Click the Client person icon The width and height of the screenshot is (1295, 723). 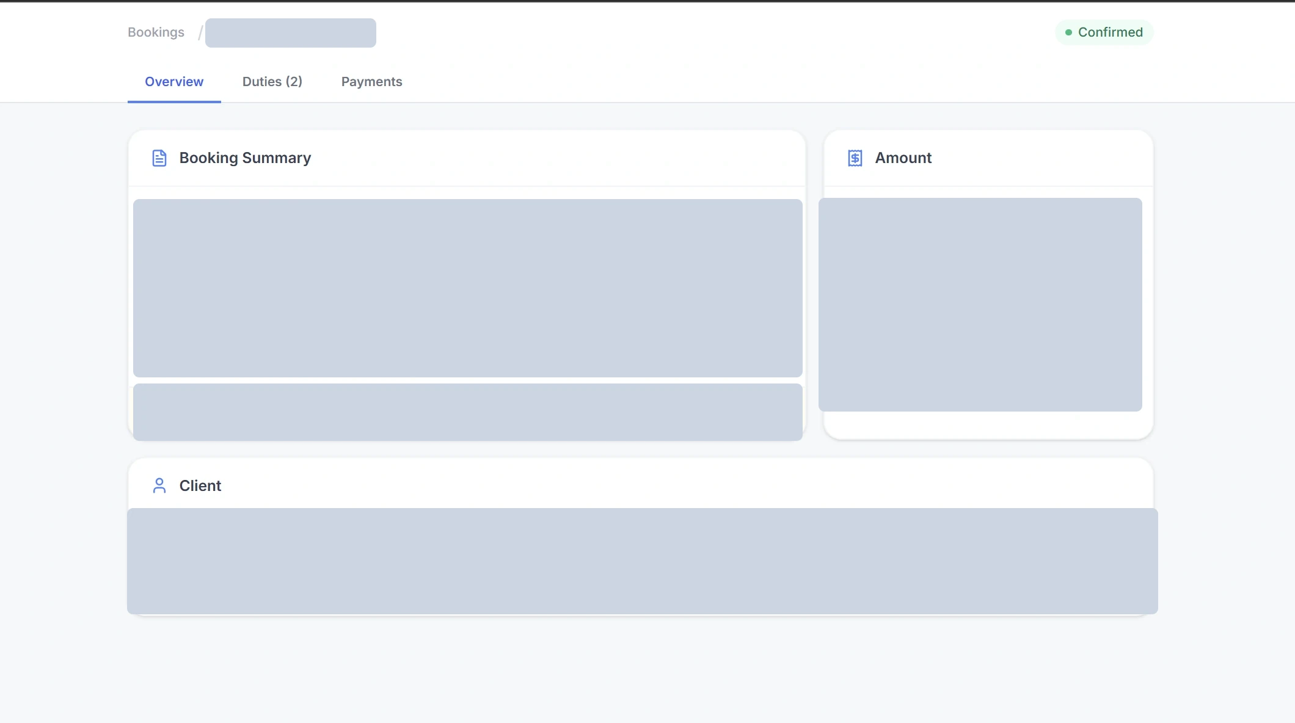159,485
